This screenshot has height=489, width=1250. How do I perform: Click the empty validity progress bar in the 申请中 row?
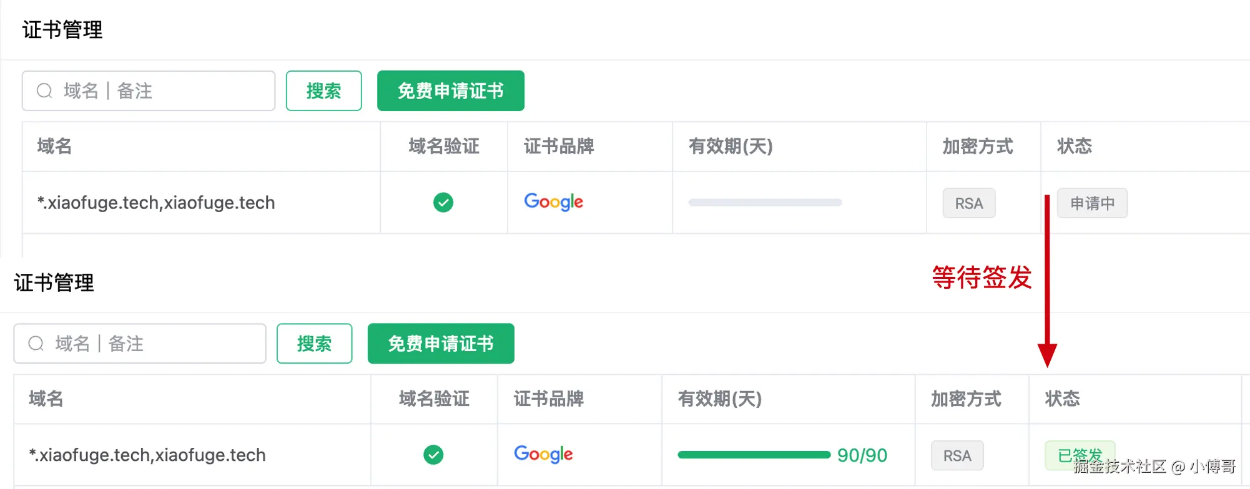(x=765, y=203)
